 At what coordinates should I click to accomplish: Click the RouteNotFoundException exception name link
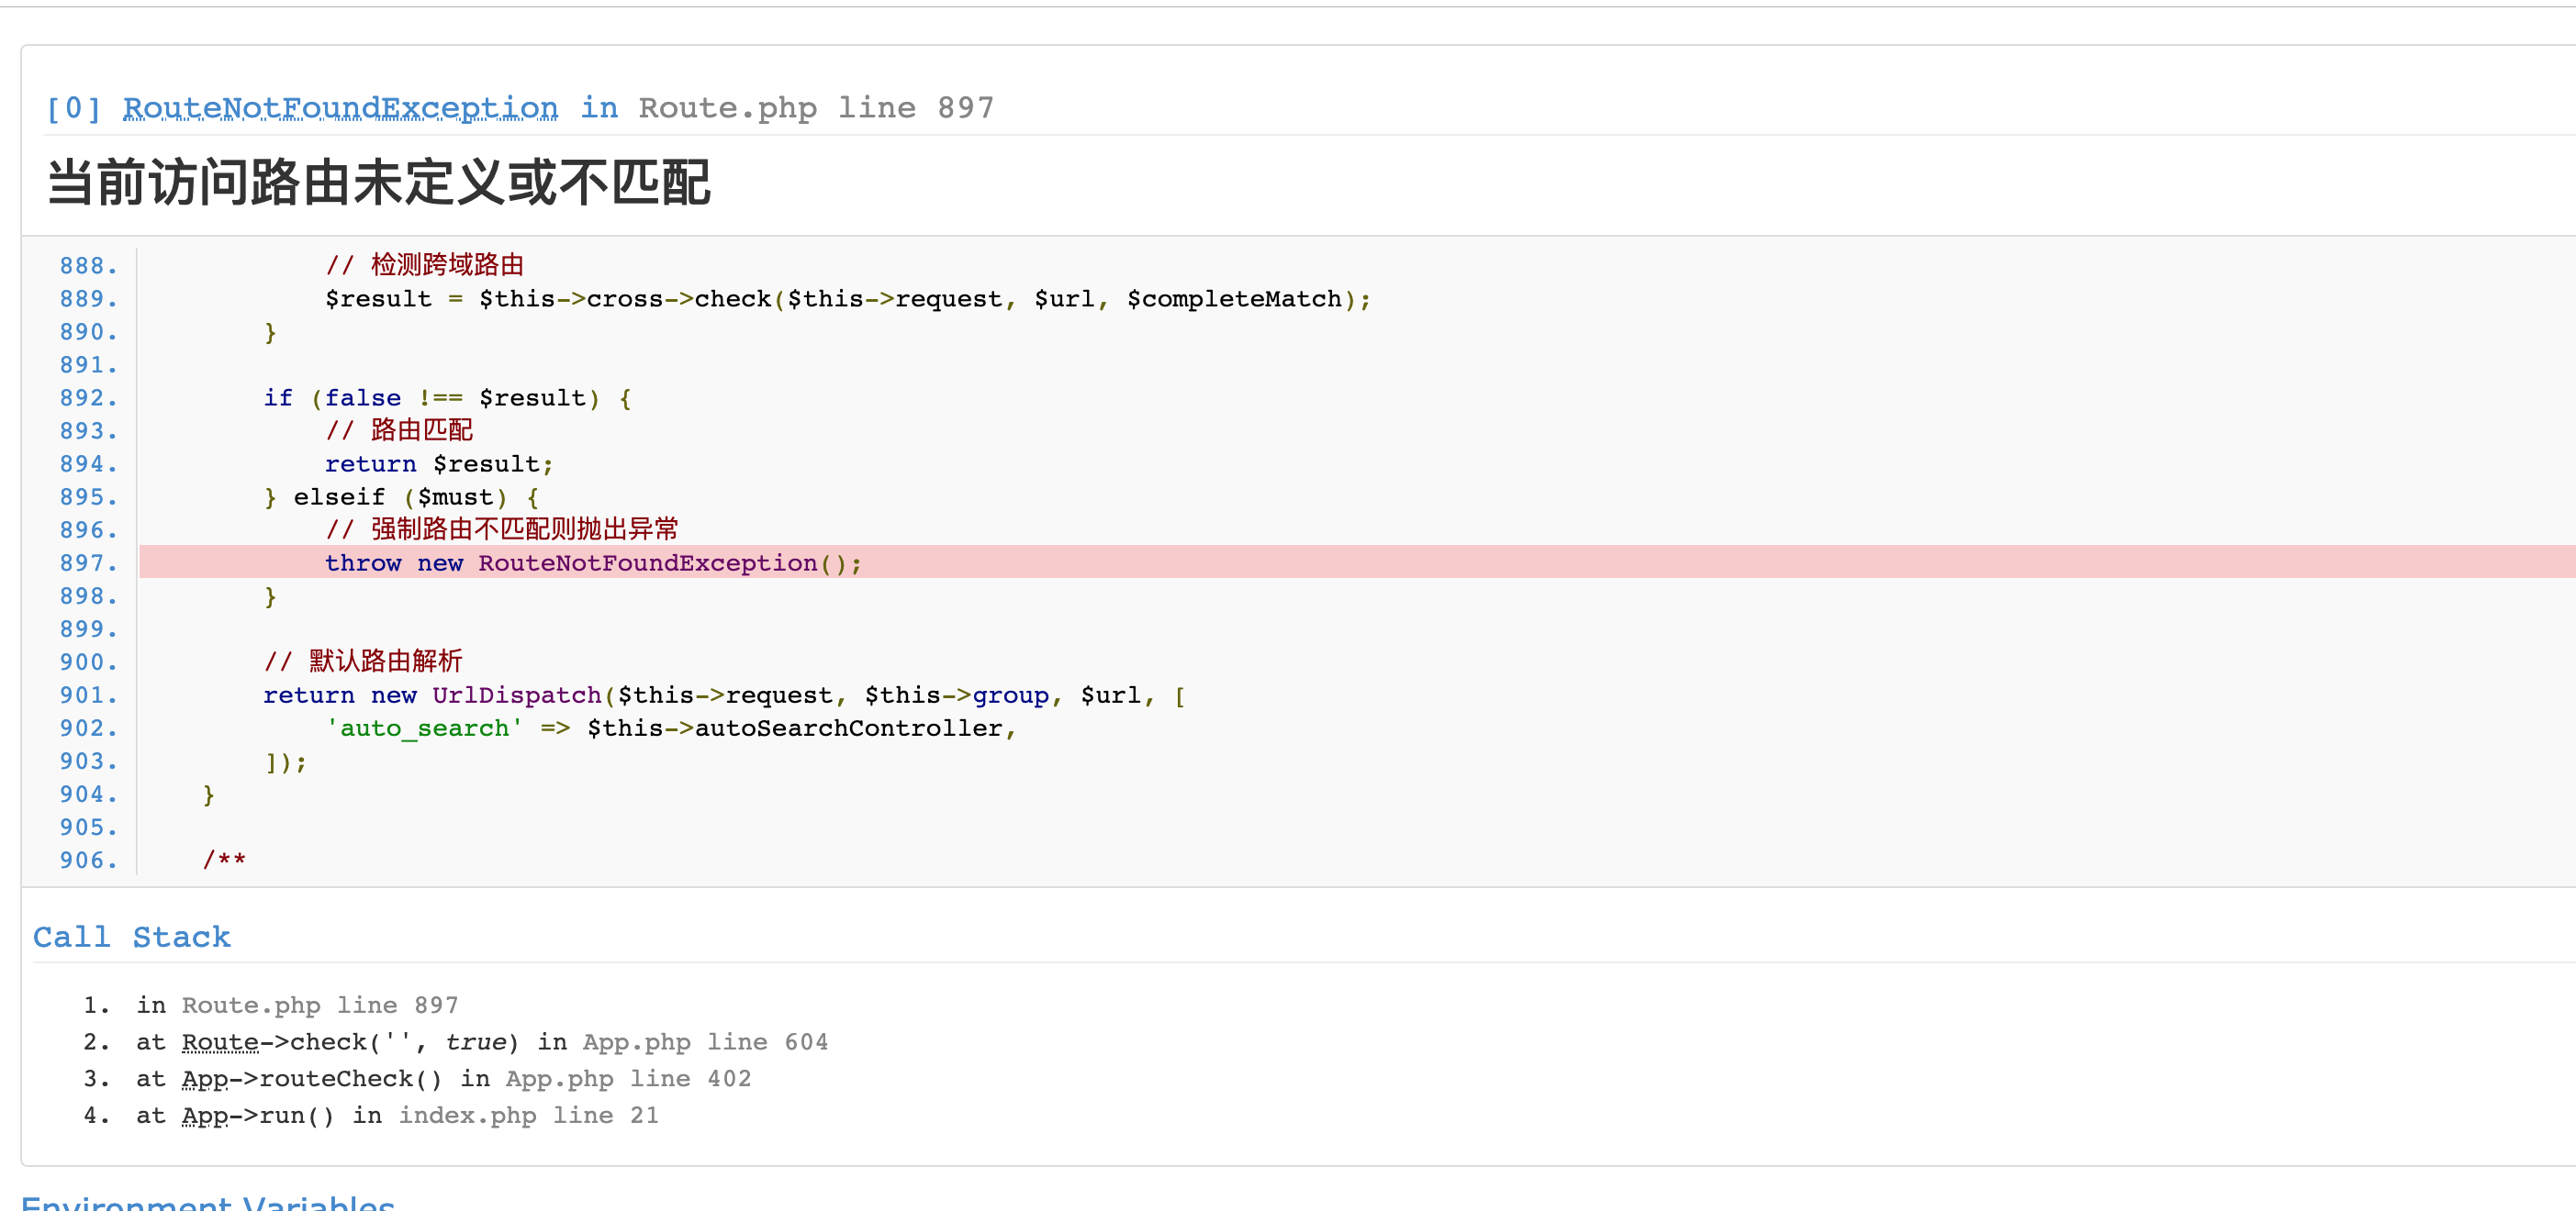click(x=340, y=107)
